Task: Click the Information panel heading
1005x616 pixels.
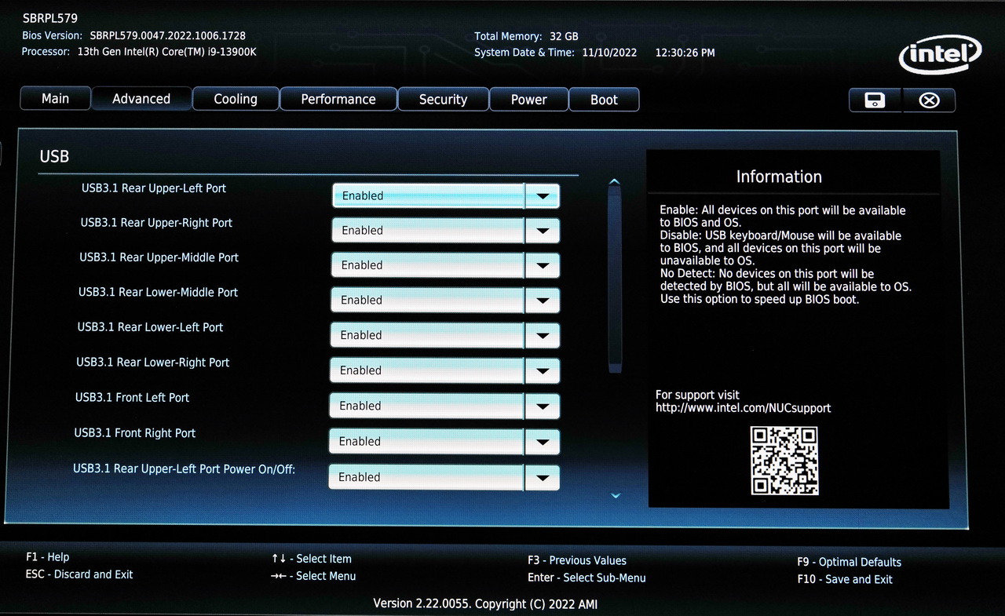Action: click(x=779, y=177)
